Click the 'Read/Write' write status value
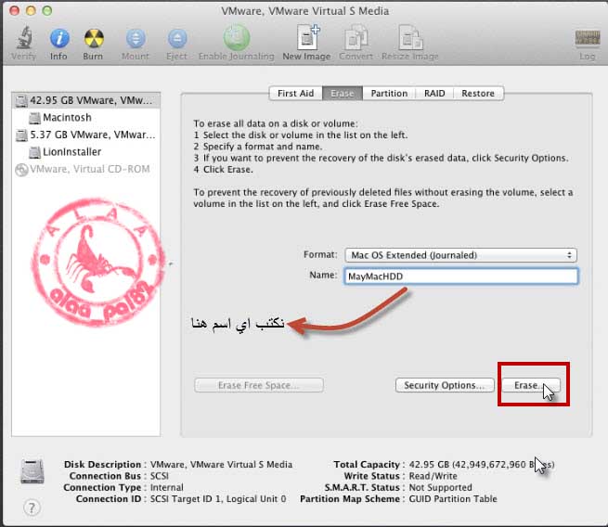The height and width of the screenshot is (527, 608). [x=433, y=476]
